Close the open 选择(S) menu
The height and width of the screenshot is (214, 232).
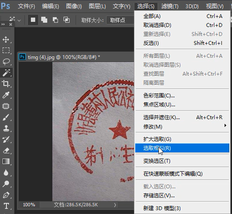tap(146, 6)
